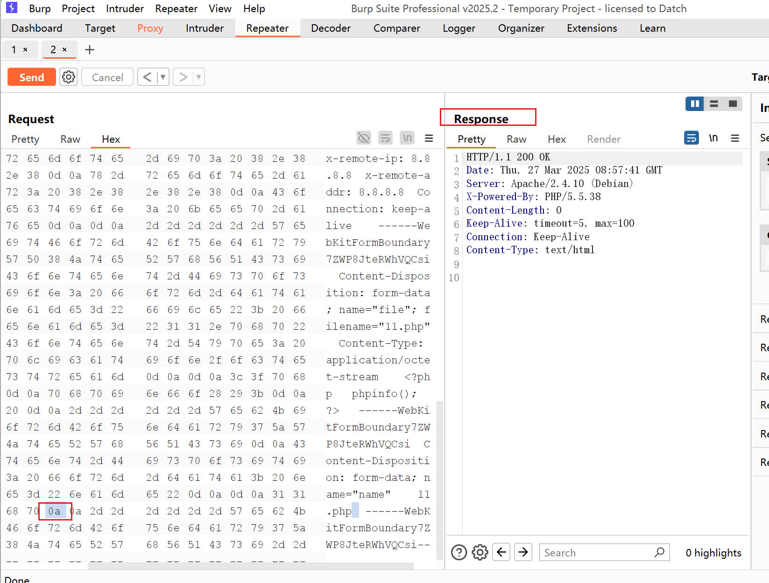Switch to the Dashboard tab
The height and width of the screenshot is (583, 769).
[37, 28]
